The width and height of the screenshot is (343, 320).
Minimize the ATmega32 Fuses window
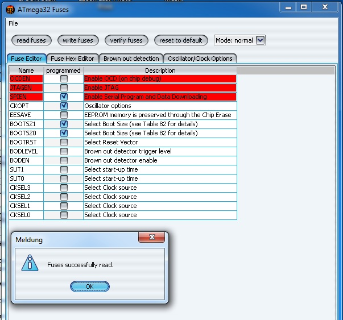click(x=288, y=7)
